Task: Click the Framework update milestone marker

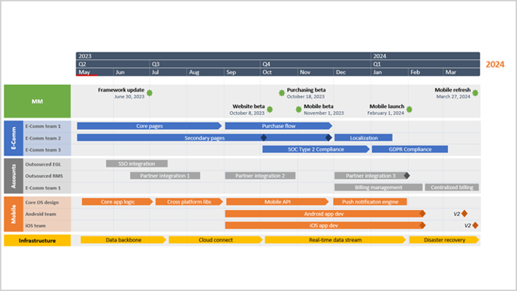Action: (150, 93)
